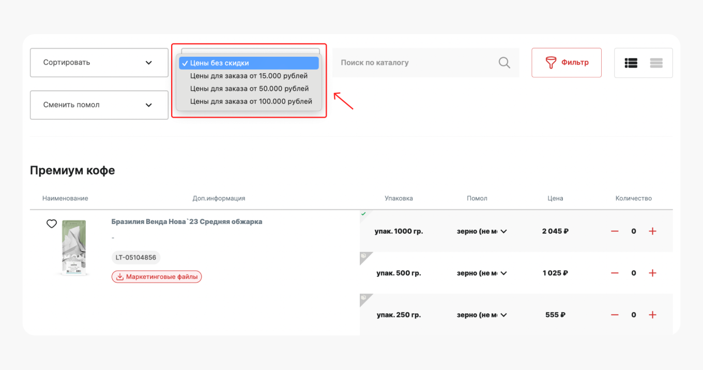Download Маркетинговые файлы
703x370 pixels.
tap(157, 277)
